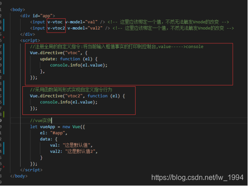
Task: Click the closing </body> tag
Action: [x=19, y=176]
